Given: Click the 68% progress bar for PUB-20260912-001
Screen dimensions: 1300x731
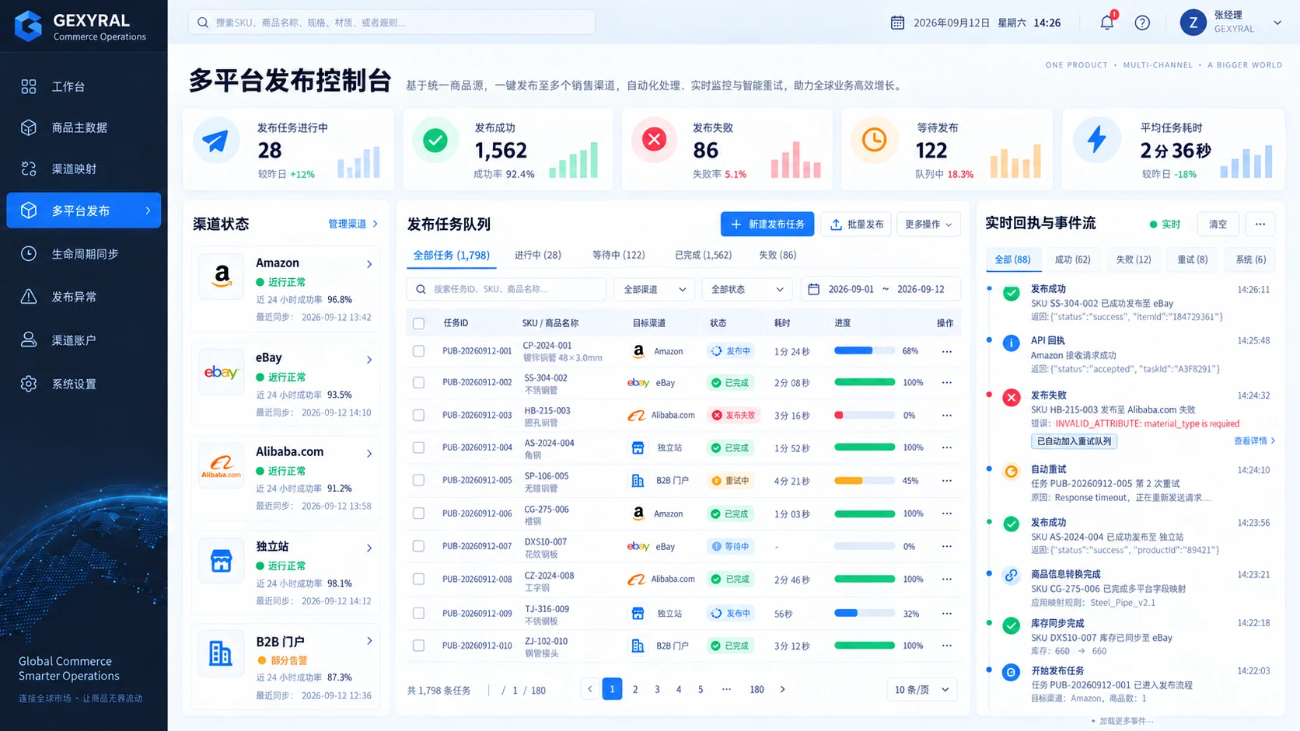Looking at the screenshot, I should tap(865, 351).
